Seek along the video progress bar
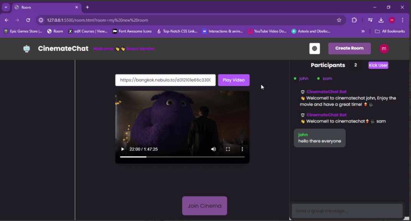 tap(182, 157)
